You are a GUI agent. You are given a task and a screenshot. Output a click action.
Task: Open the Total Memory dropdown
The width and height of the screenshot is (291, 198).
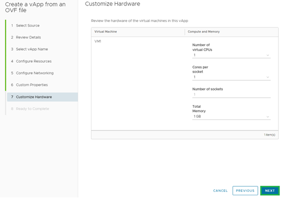231,117
